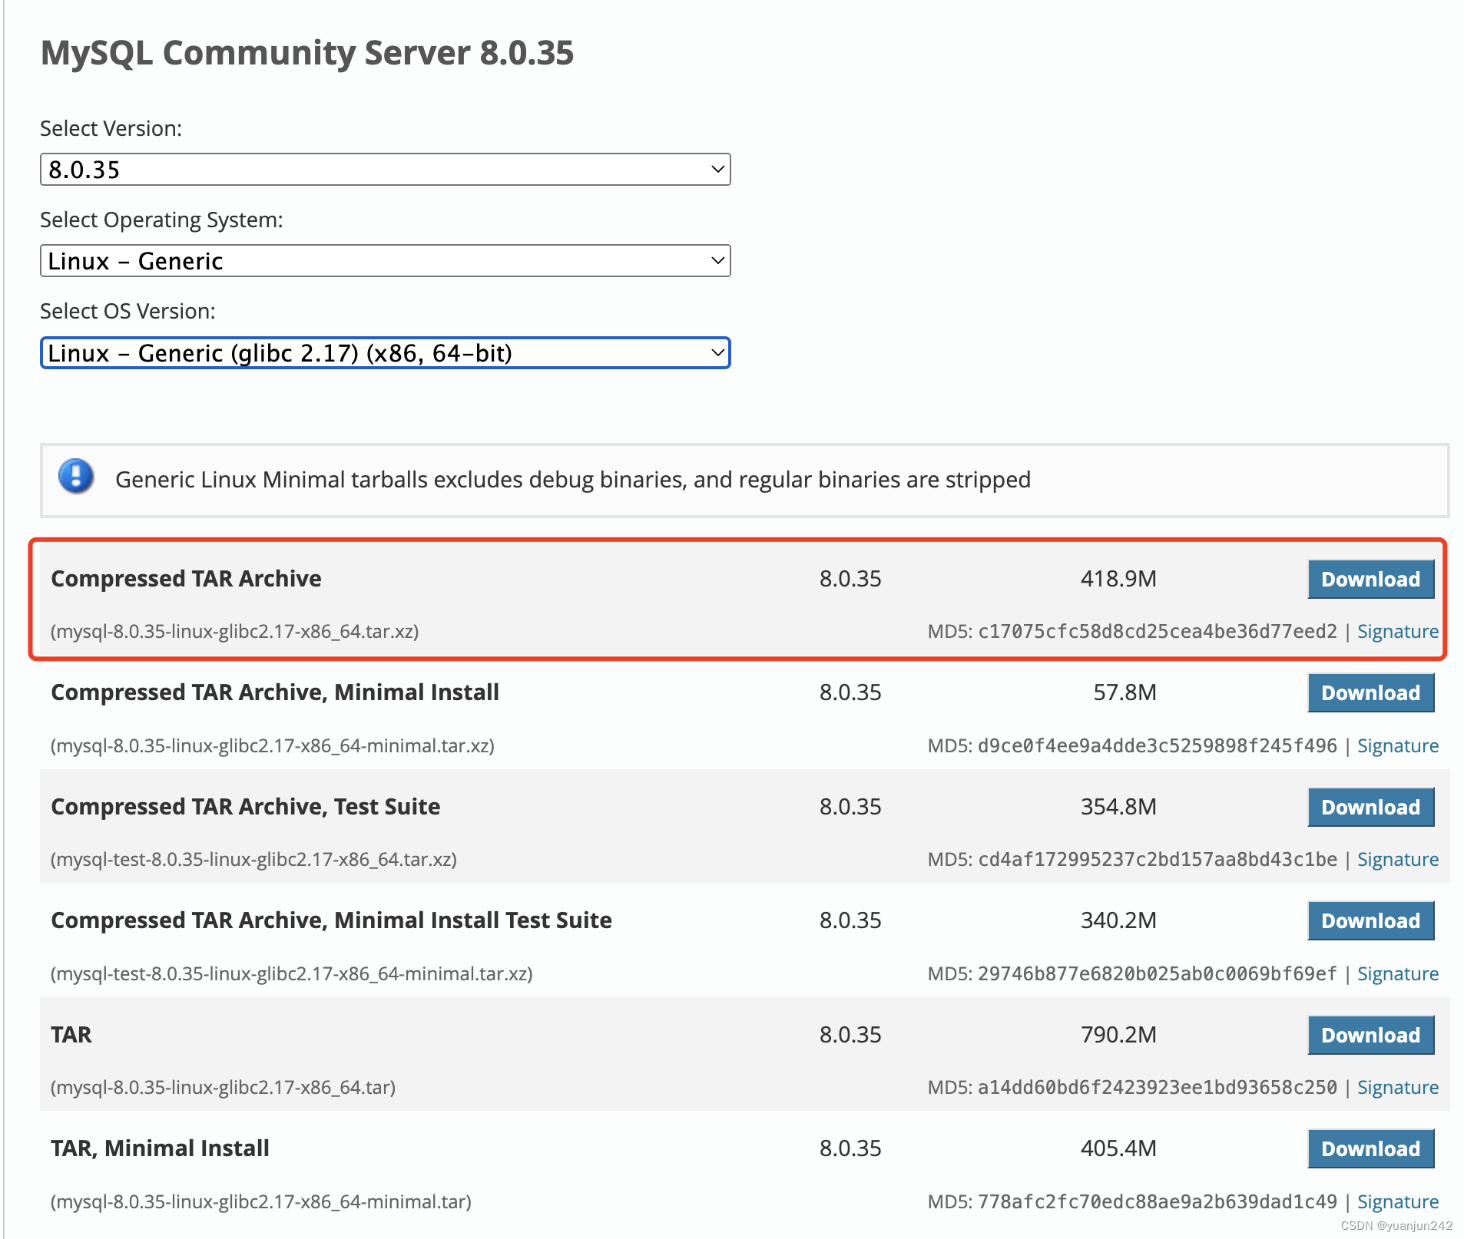Click the TAR, Minimal Install title
This screenshot has height=1239, width=1464.
coord(160,1148)
